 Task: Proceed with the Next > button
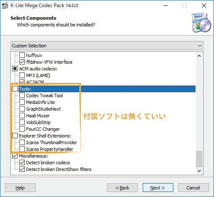coord(158,188)
